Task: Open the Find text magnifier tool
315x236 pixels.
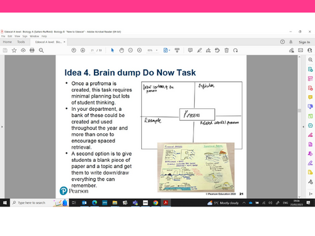Action: coord(41,50)
